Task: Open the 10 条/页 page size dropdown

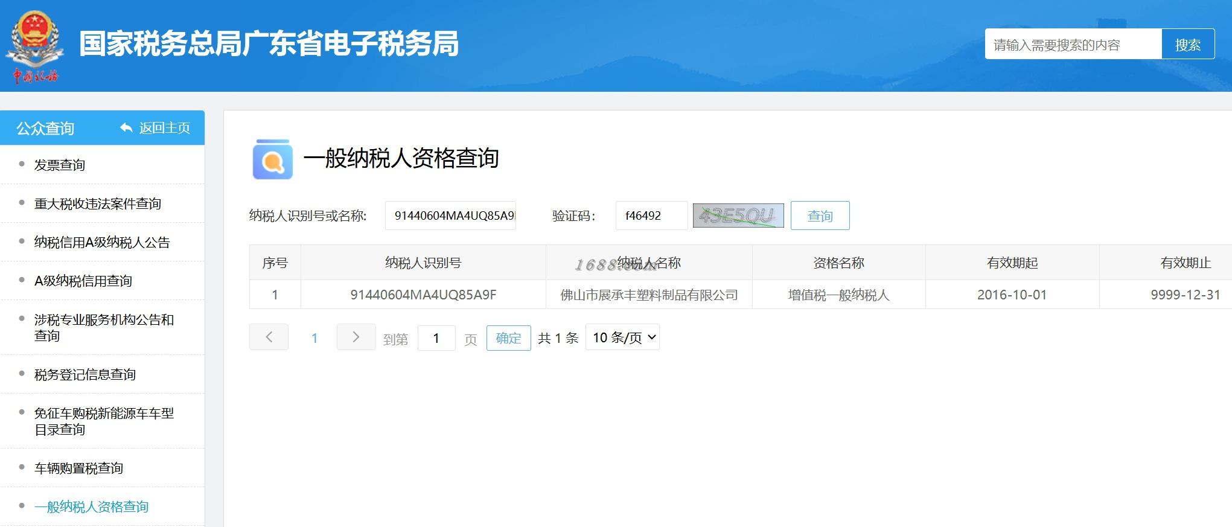Action: point(622,337)
